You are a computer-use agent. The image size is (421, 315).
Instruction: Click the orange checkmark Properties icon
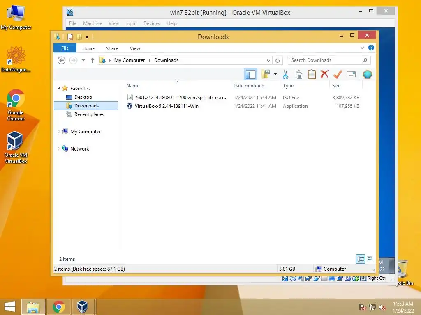(x=338, y=74)
